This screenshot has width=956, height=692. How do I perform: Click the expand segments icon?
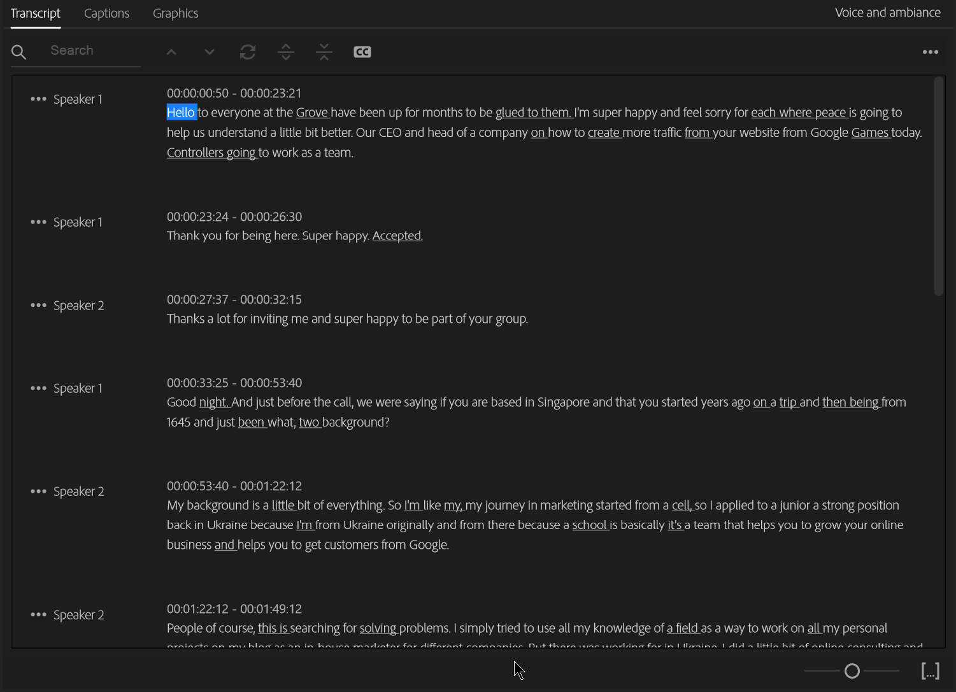286,52
